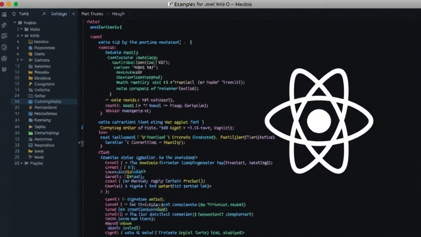Toggle the chevron beside Fogtis folder

click(x=21, y=163)
